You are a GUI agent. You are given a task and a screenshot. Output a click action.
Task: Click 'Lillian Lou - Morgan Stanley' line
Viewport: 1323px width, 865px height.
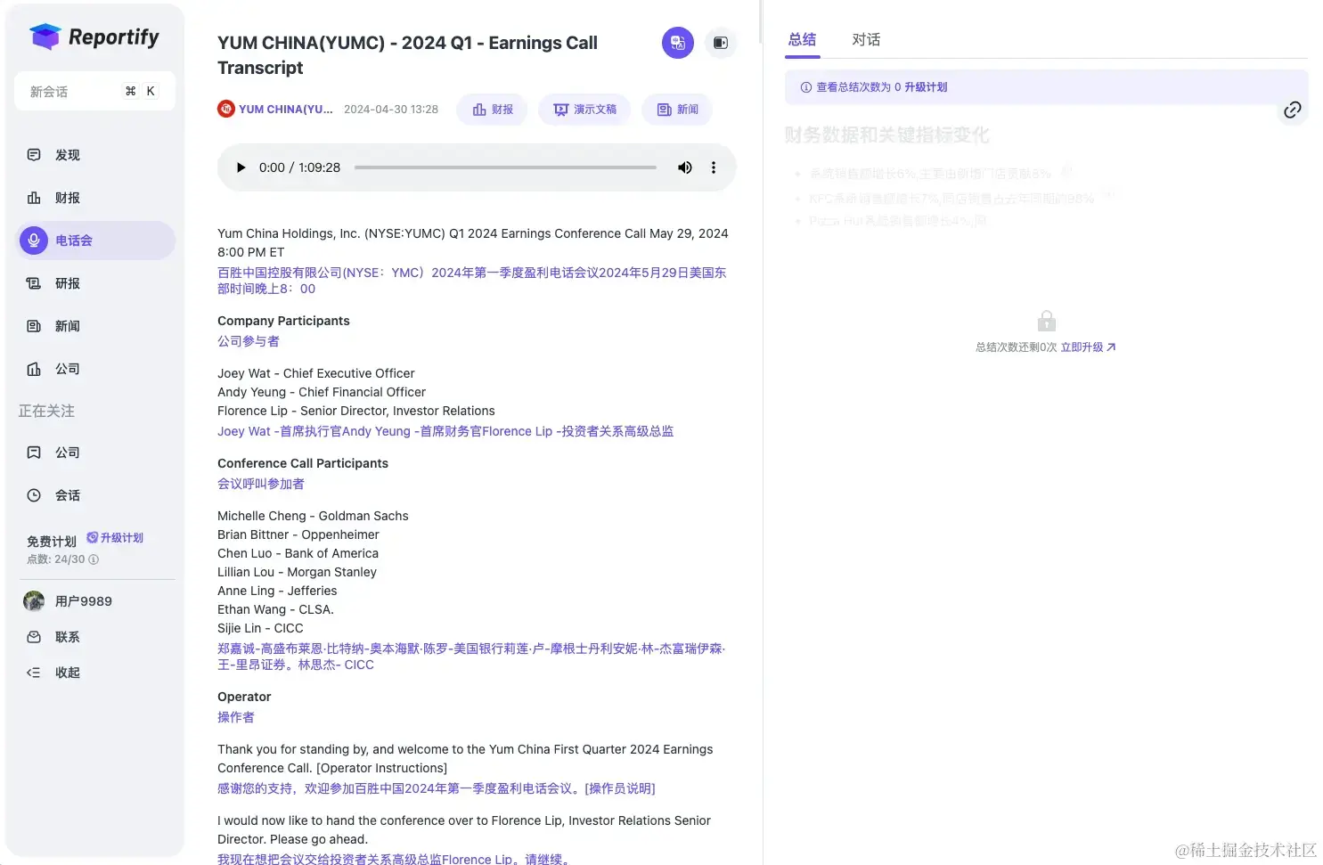tap(297, 572)
